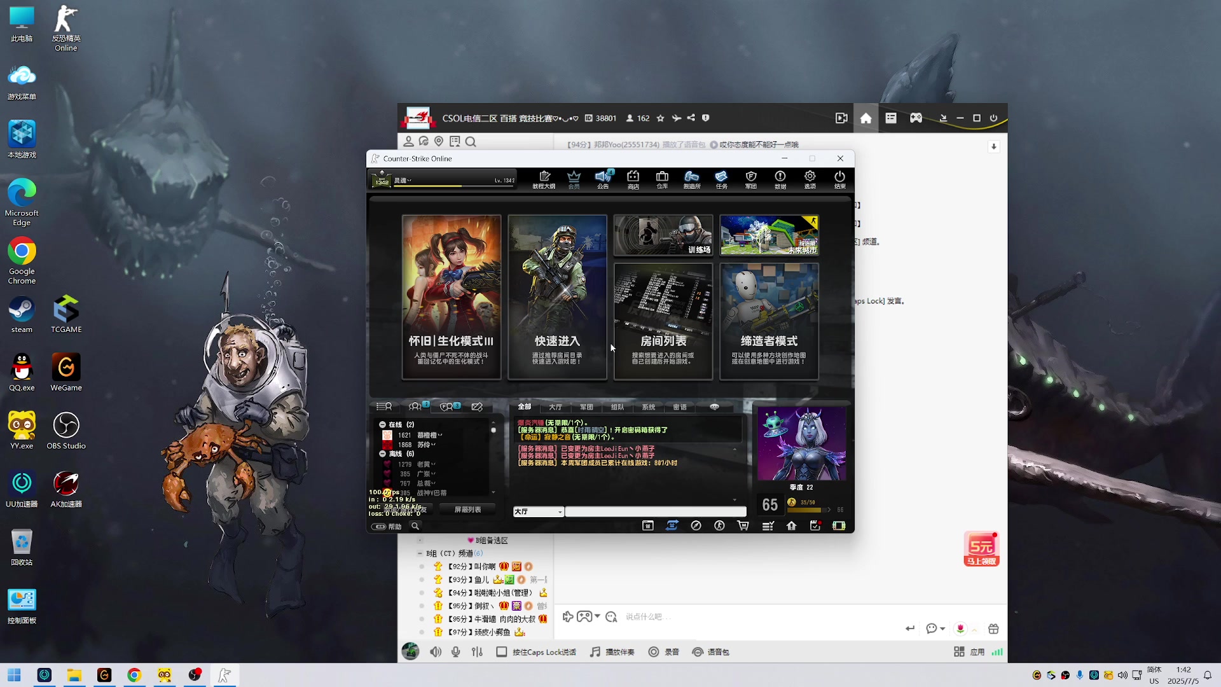This screenshot has height=687, width=1221.
Task: Switch to the 军团 chat tab
Action: [x=586, y=406]
